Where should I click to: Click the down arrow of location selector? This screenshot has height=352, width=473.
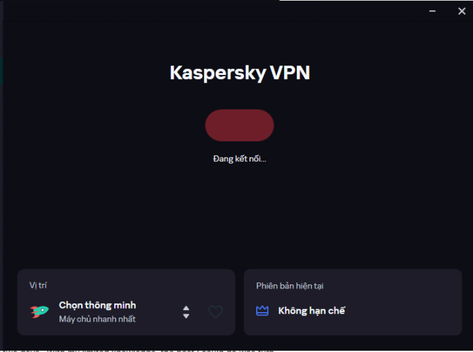(x=186, y=316)
